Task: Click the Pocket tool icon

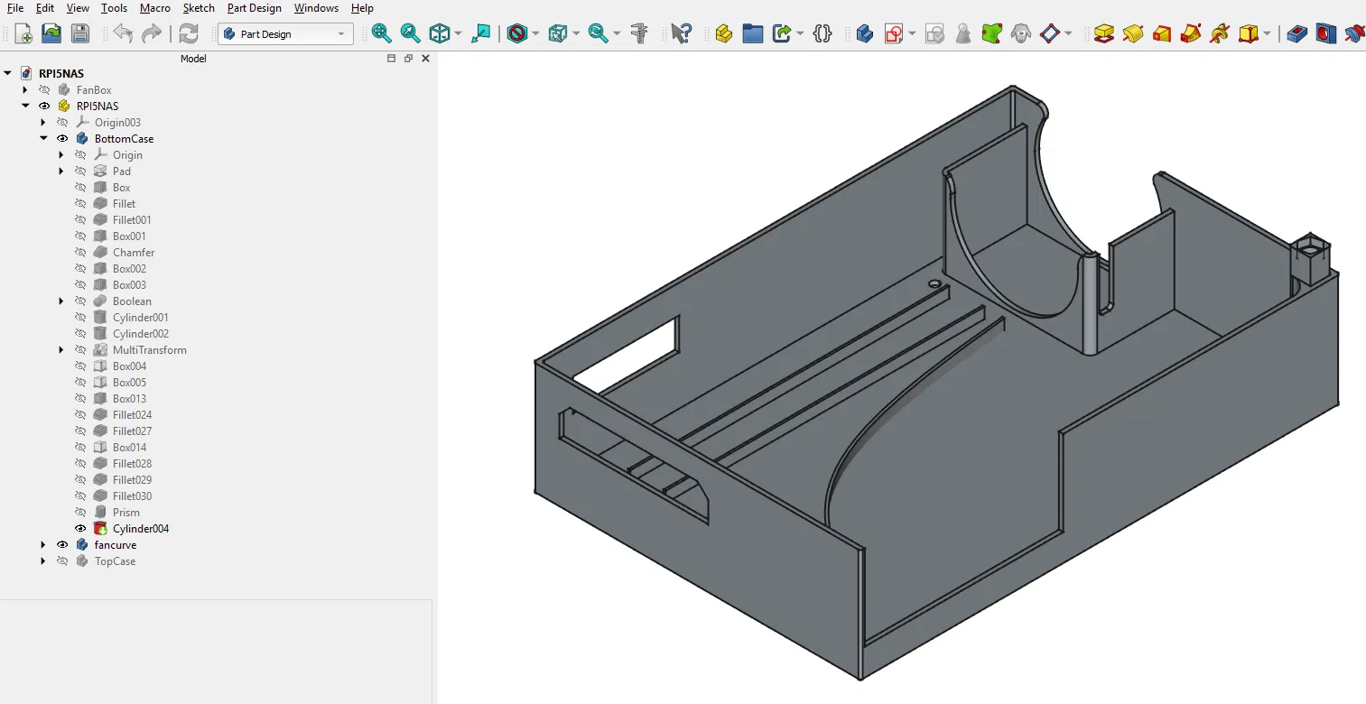Action: (x=1296, y=33)
